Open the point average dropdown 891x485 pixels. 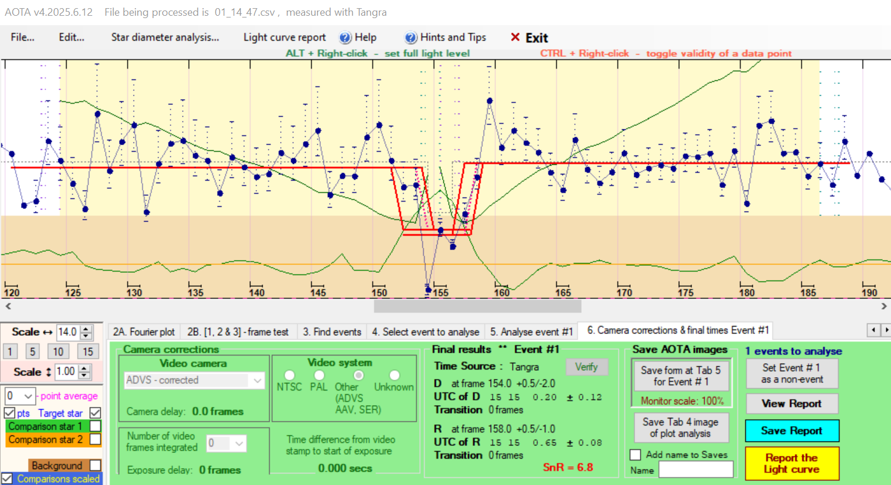pyautogui.click(x=27, y=396)
